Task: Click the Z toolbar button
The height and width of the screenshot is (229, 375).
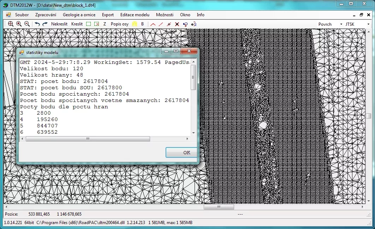Action: click(x=105, y=24)
